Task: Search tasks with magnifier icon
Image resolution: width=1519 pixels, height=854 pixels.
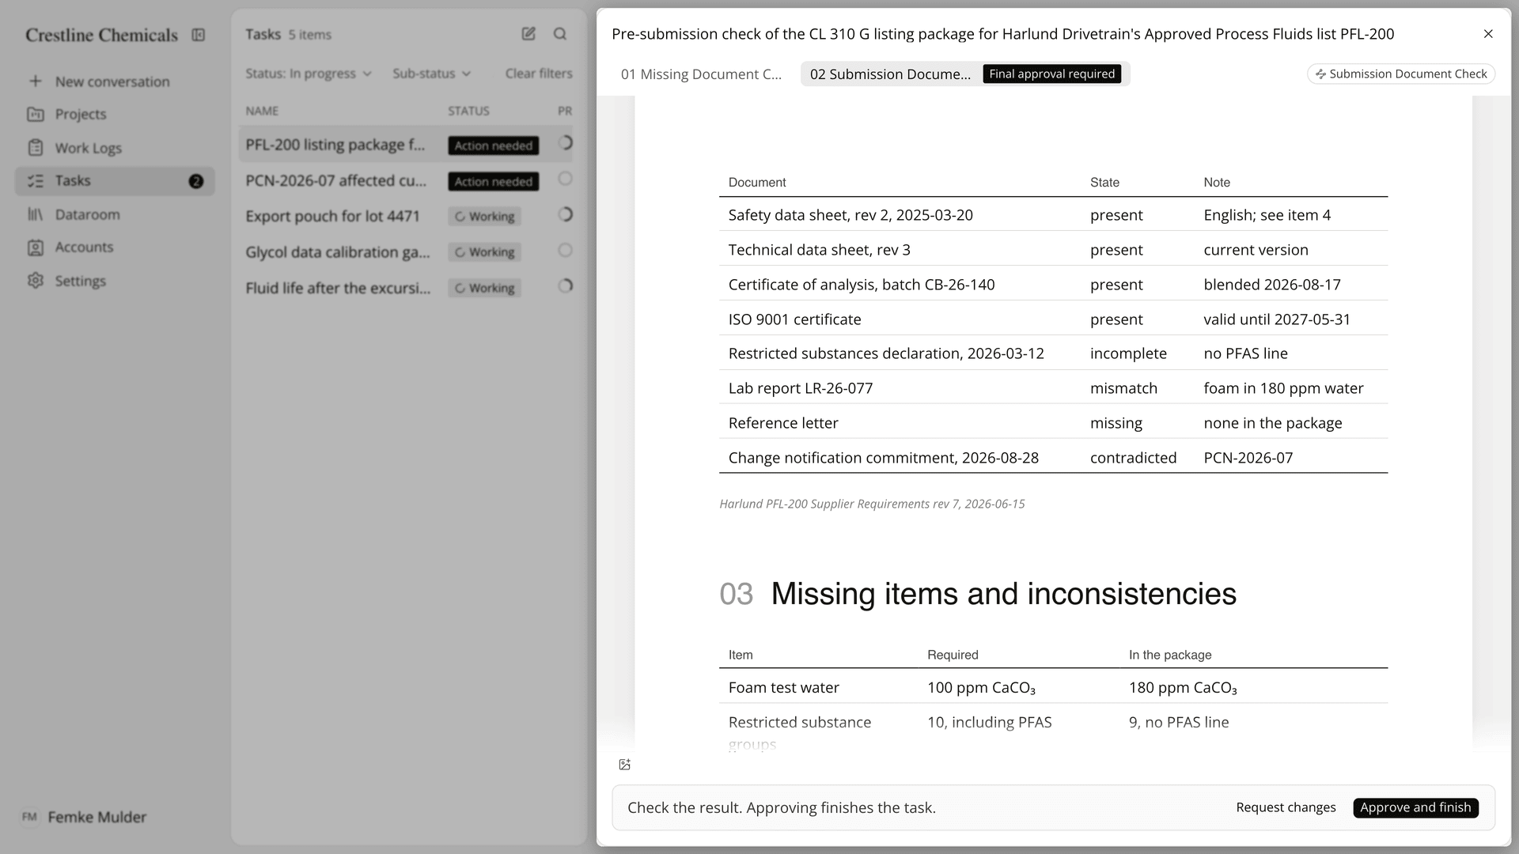Action: click(x=560, y=33)
